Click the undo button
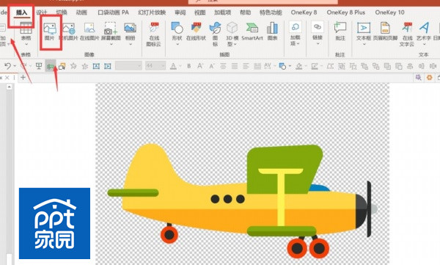The image size is (440, 265). (7, 66)
